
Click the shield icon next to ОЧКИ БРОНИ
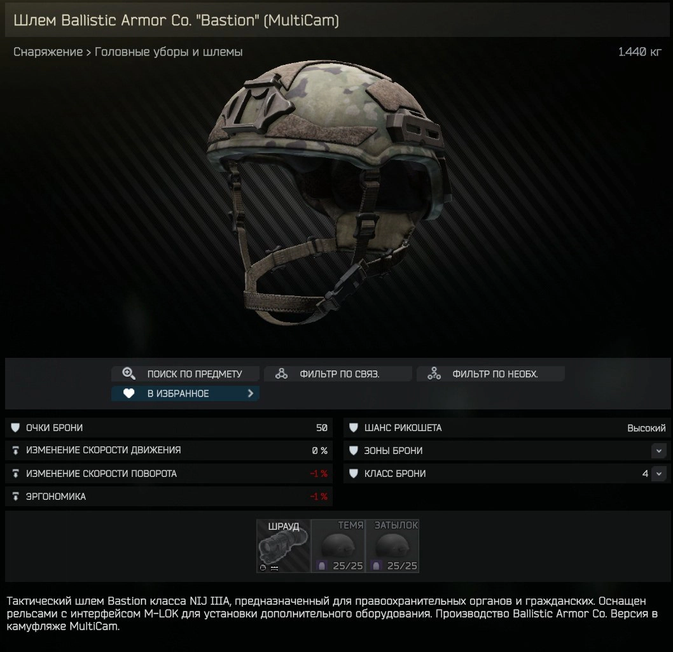coord(15,428)
